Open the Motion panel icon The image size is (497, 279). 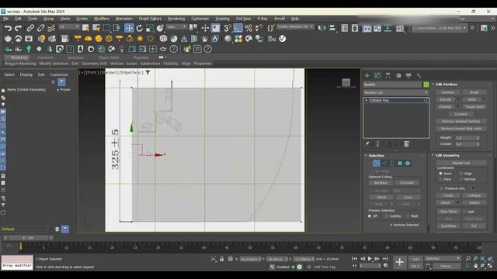tap(398, 76)
